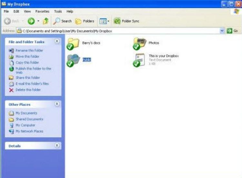The height and width of the screenshot is (178, 242).
Task: Open the Favorites menu
Action: (42, 11)
